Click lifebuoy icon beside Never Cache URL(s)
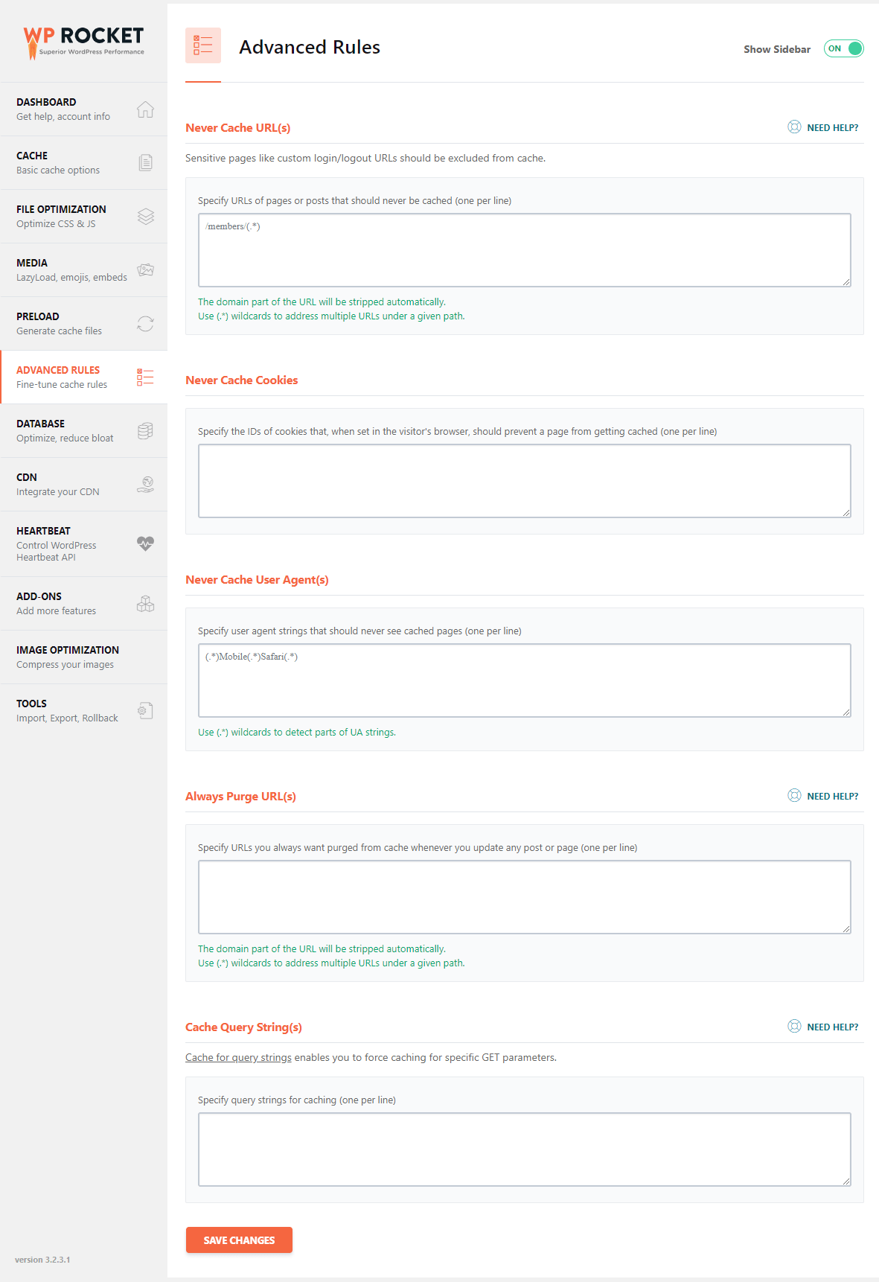This screenshot has height=1282, width=879. coord(794,127)
